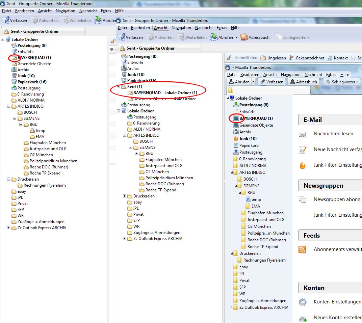Select Zugänge u. Anmeldungen in left window
362x323 pixels.
(x=41, y=221)
